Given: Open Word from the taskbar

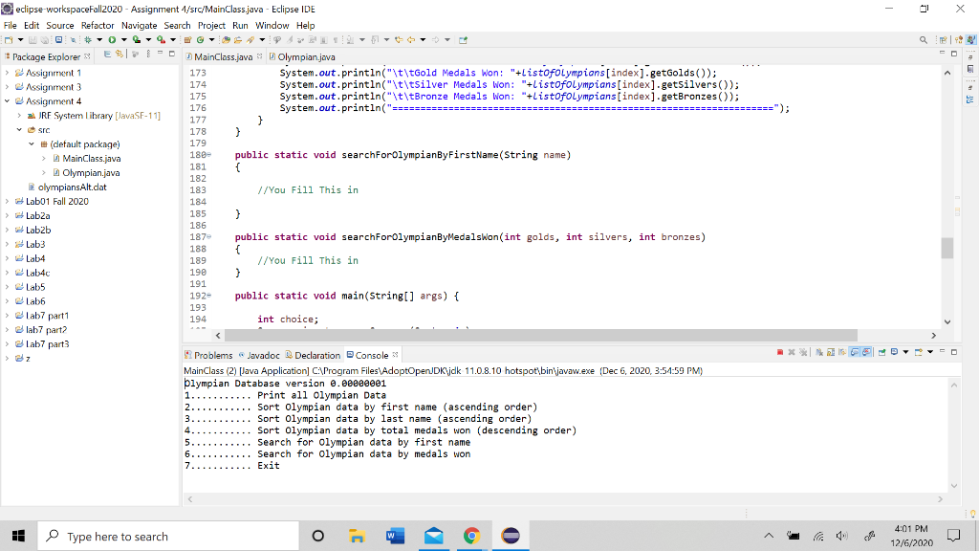Looking at the screenshot, I should coord(395,536).
